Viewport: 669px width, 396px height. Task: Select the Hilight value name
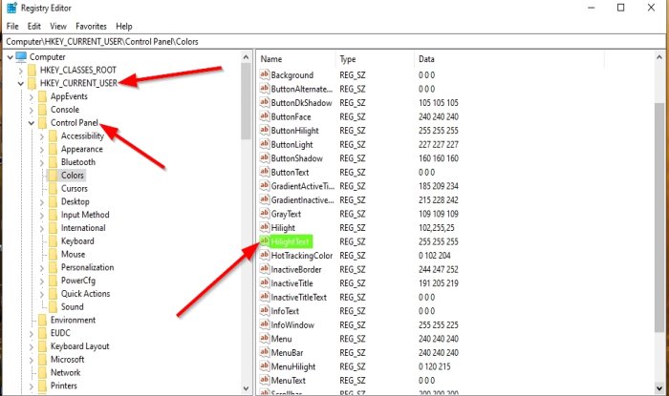point(283,228)
